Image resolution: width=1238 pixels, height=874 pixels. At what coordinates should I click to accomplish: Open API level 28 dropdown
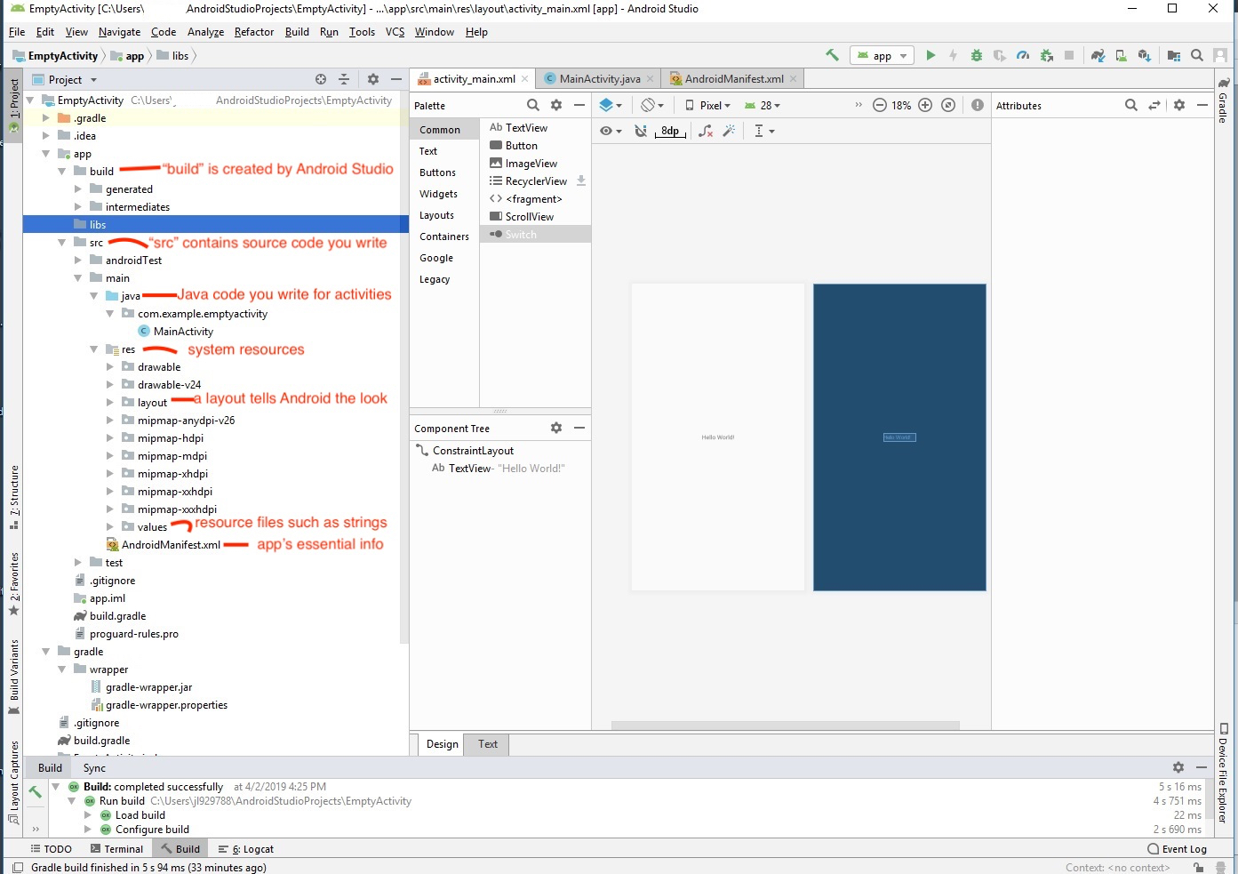point(763,105)
